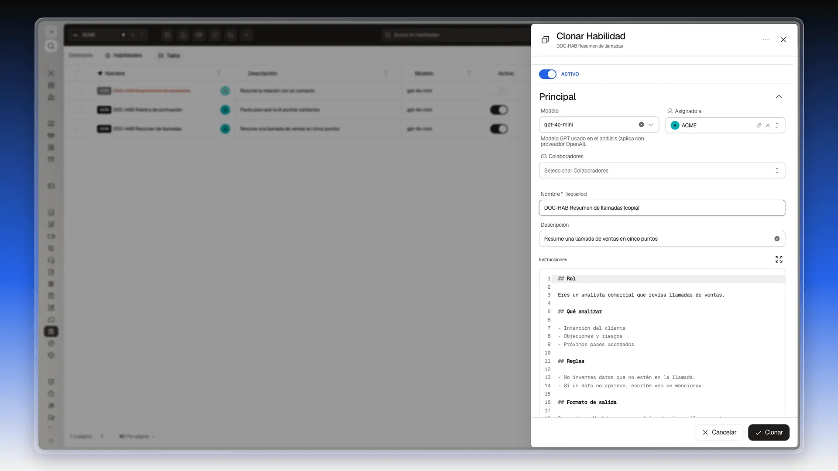Image resolution: width=838 pixels, height=471 pixels.
Task: Collapse the Principal section
Action: click(779, 97)
